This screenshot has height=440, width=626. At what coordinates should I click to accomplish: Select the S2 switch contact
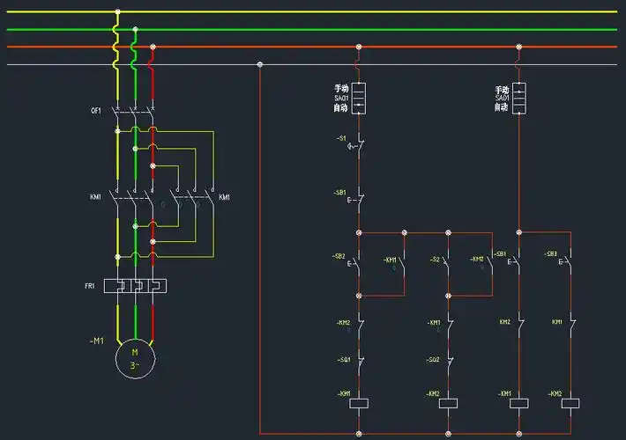pyautogui.click(x=449, y=262)
